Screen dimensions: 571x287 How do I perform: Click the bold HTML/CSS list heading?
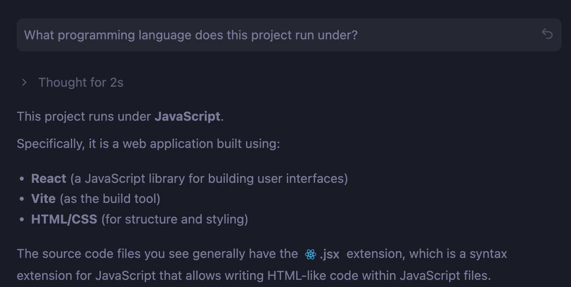point(64,219)
